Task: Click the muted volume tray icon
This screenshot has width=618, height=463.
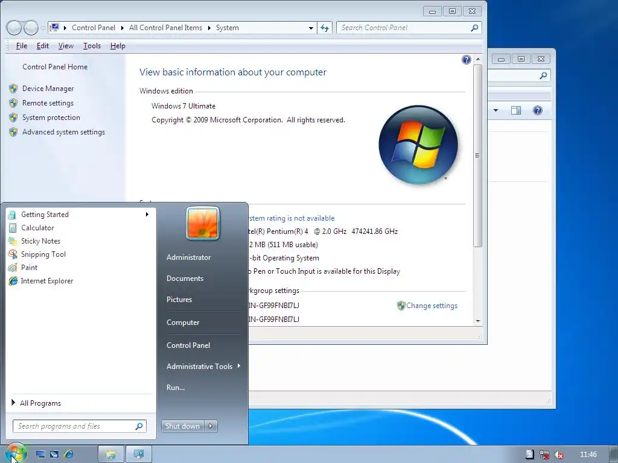Action: click(x=558, y=455)
